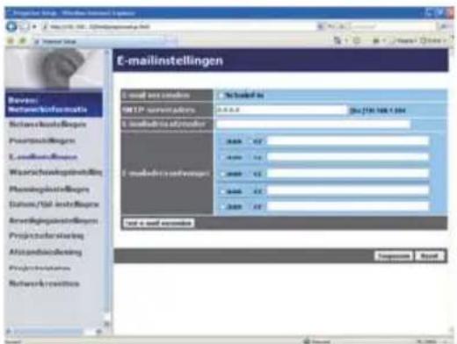457x344 pixels.
Task: Open Afstandsbediening in the sidebar
Action: (46, 252)
